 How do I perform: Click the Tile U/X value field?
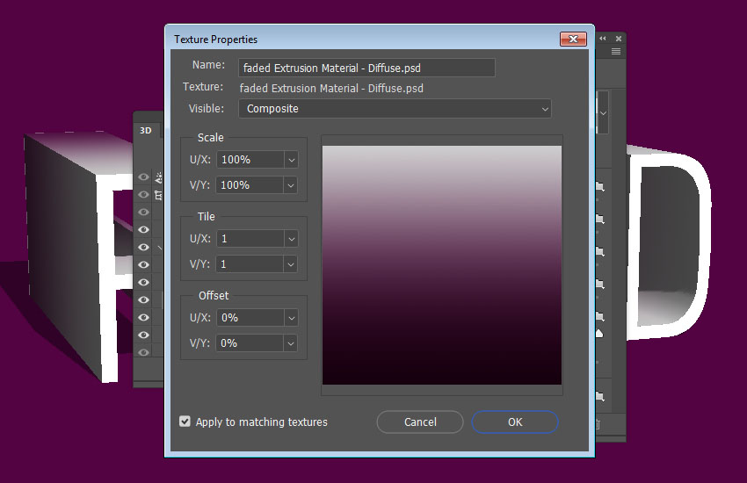click(250, 238)
